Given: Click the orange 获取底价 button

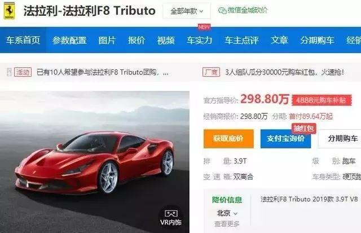Looking at the screenshot, I should click(228, 139).
